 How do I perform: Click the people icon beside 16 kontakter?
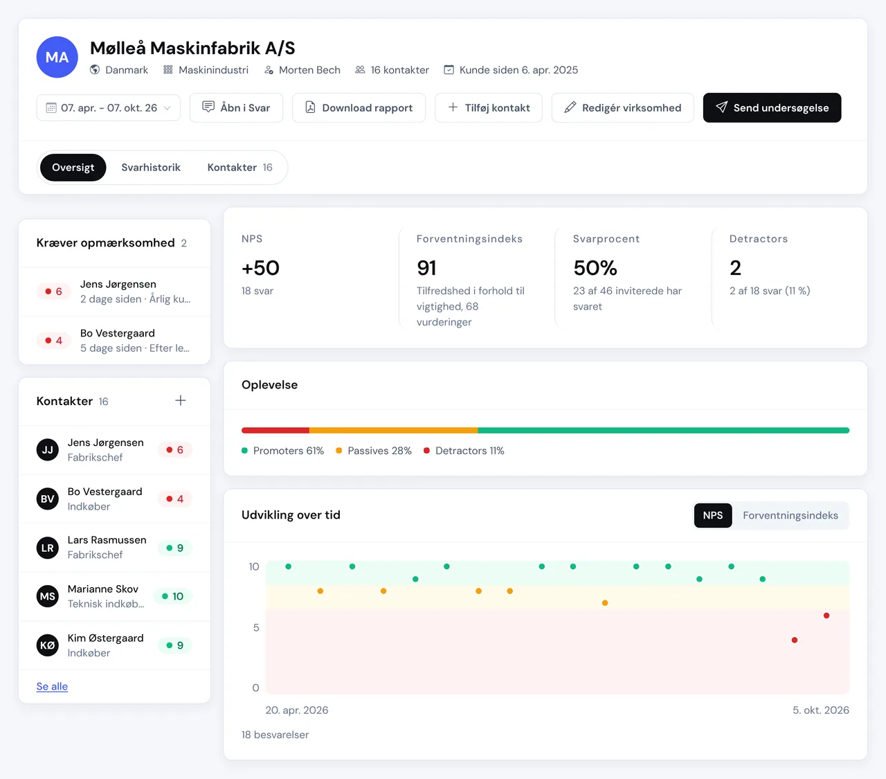(x=360, y=70)
